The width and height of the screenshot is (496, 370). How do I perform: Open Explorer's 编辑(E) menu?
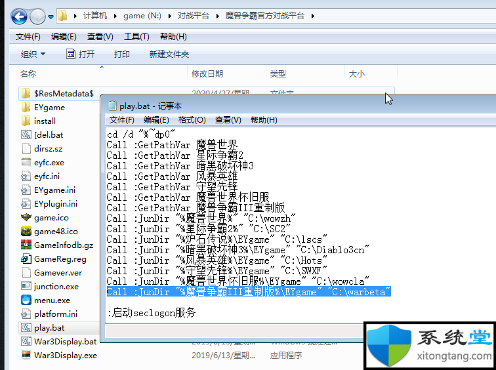tap(64, 37)
